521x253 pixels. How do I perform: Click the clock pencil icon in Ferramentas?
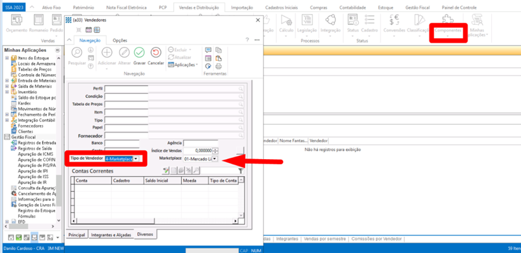coord(208,66)
